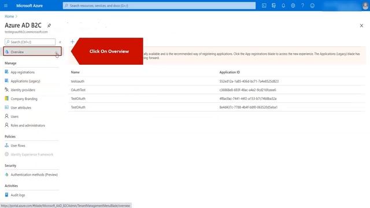Collapse the sidebar menu with chevron
Image resolution: width=370 pixels, height=208 pixels.
[x=60, y=42]
